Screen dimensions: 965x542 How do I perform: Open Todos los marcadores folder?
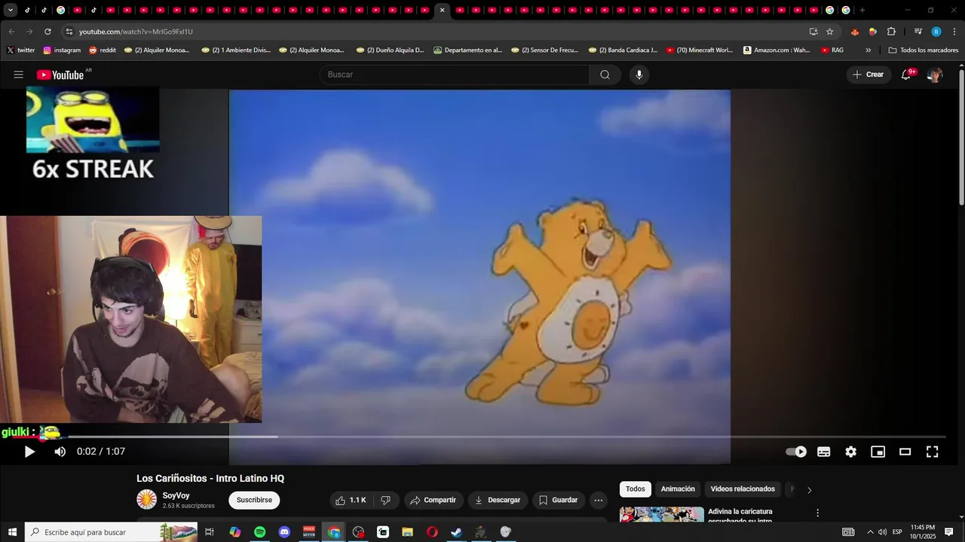tap(924, 50)
